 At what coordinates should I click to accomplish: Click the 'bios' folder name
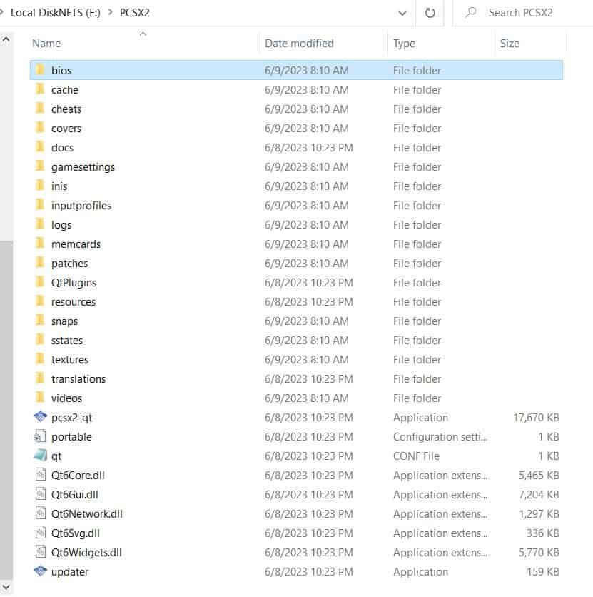coord(61,71)
